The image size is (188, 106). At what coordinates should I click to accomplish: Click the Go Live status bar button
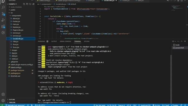(x=156, y=105)
